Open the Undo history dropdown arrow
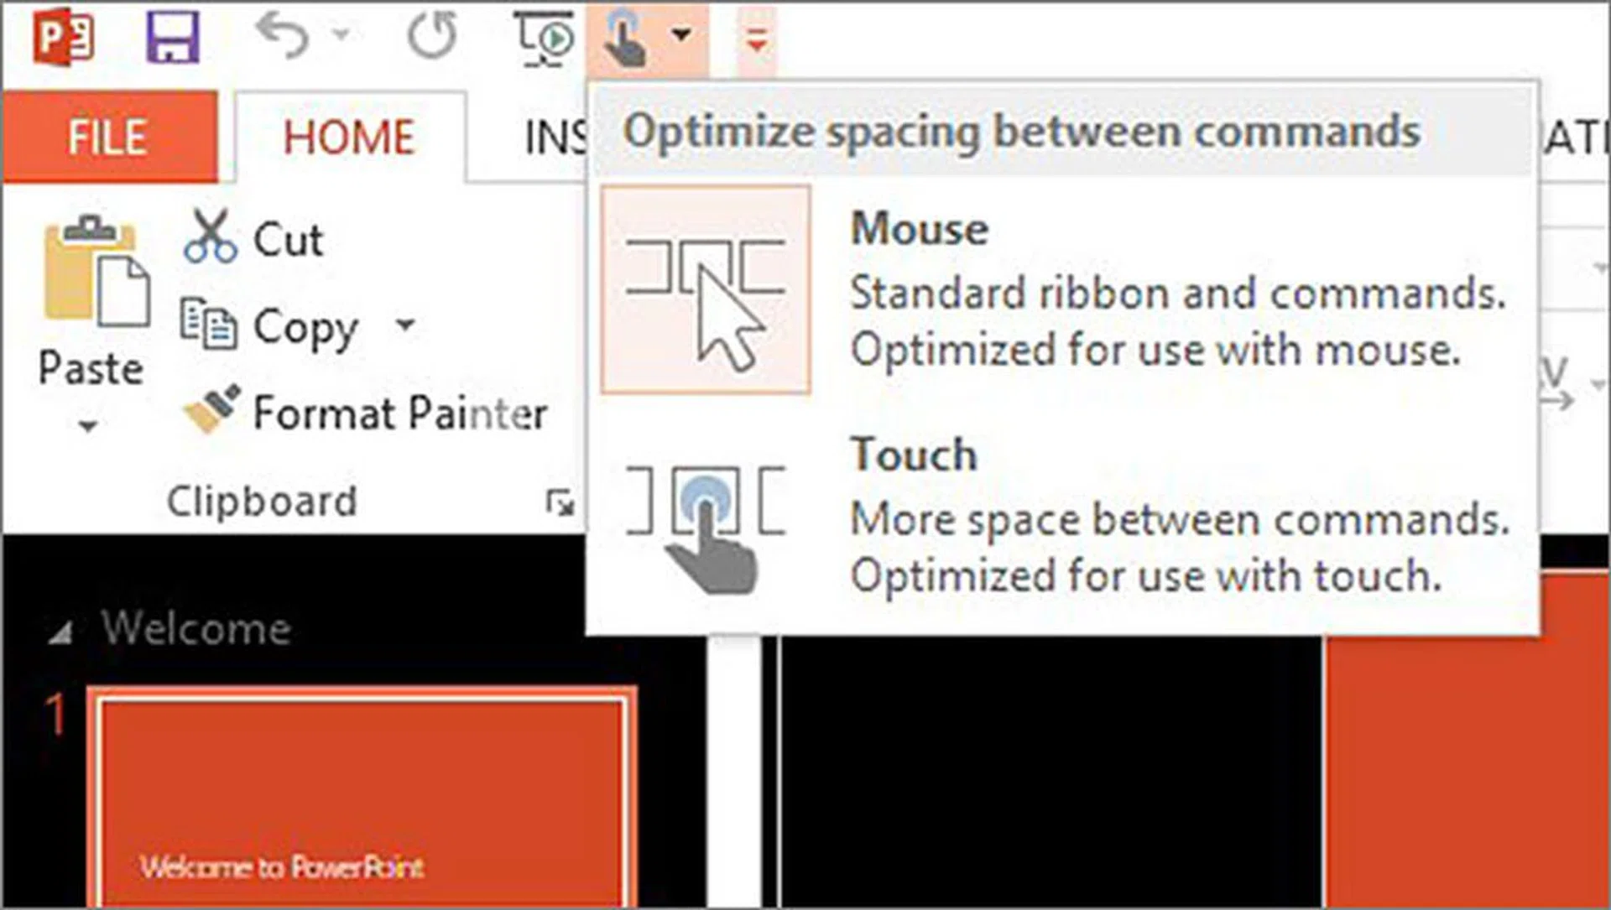Screen dimensions: 1611x910 click(x=341, y=34)
